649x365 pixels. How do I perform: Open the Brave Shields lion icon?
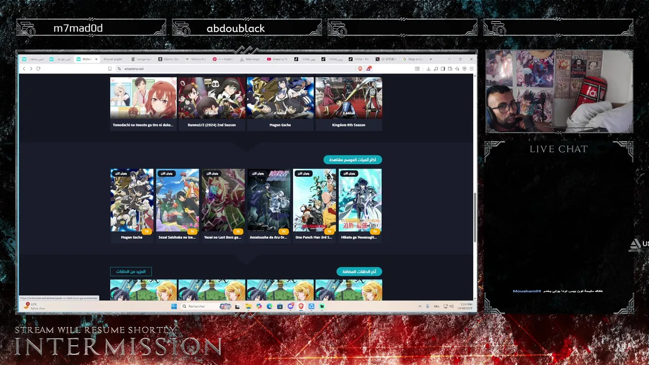tap(360, 68)
